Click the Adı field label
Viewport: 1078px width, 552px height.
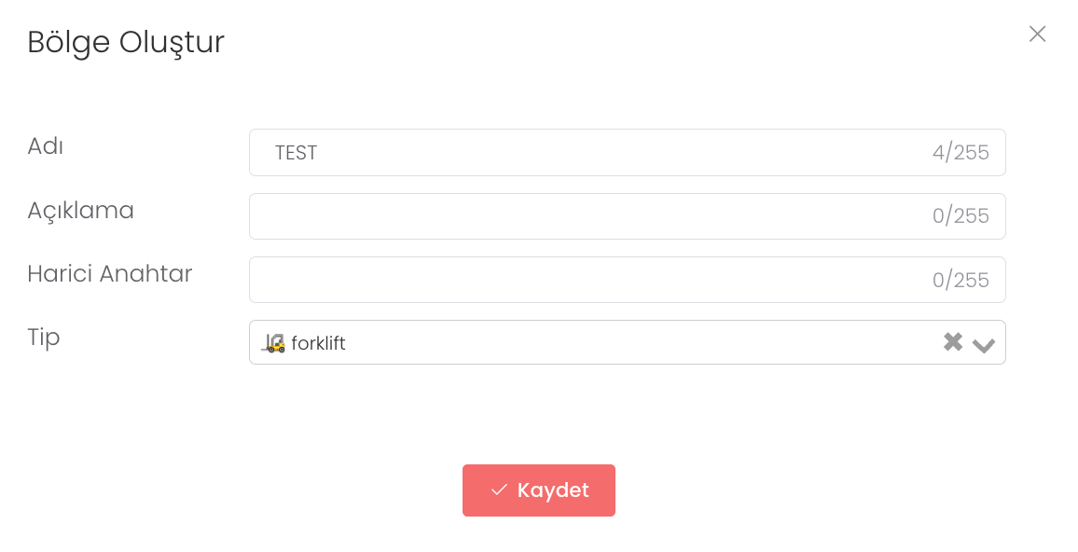(46, 146)
